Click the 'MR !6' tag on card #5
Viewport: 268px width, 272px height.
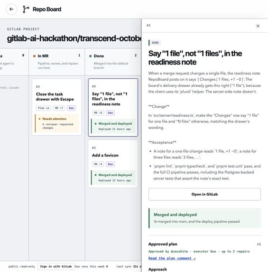click(x=98, y=113)
